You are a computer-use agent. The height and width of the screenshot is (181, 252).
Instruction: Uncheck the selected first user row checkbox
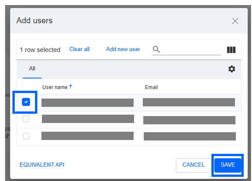26,102
